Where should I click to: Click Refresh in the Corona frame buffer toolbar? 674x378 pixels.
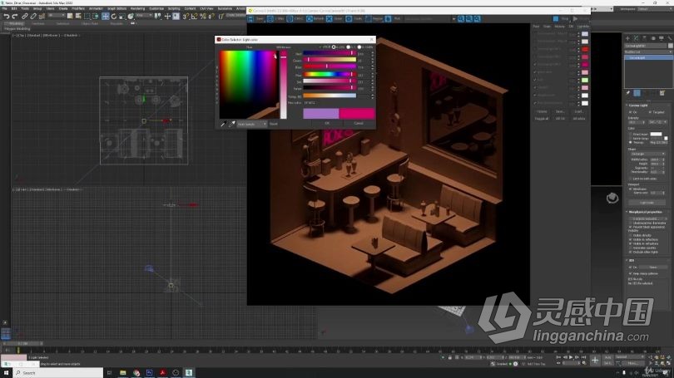315,19
